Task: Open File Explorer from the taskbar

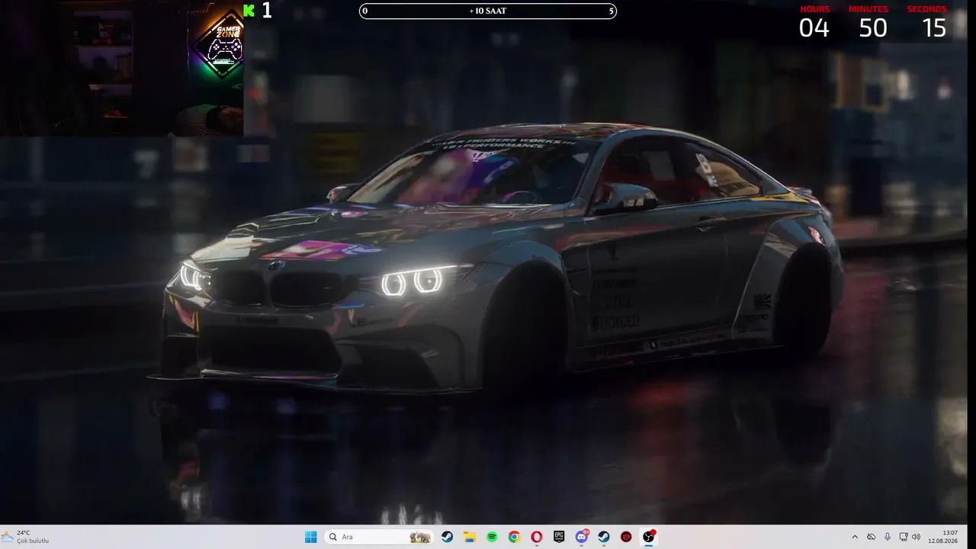Action: [470, 537]
